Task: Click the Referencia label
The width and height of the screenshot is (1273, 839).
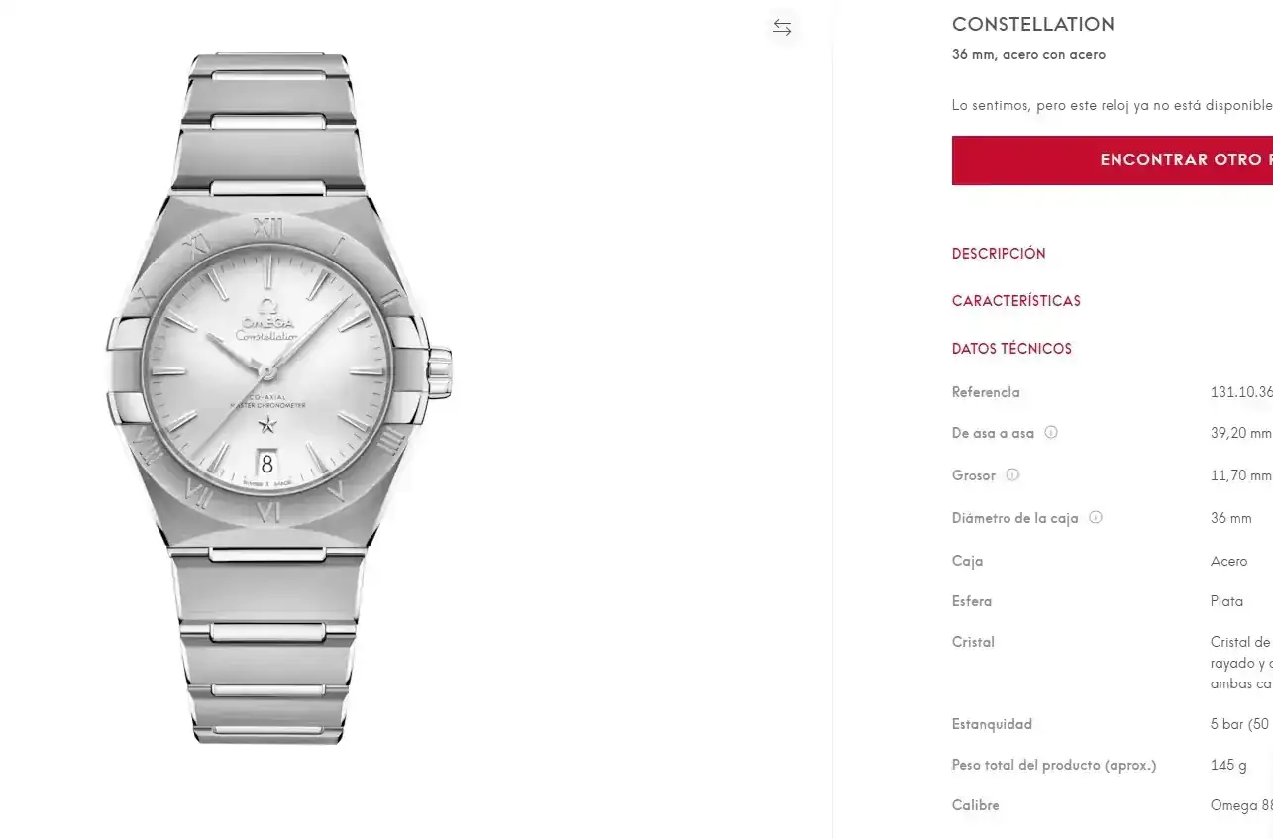Action: (x=986, y=392)
